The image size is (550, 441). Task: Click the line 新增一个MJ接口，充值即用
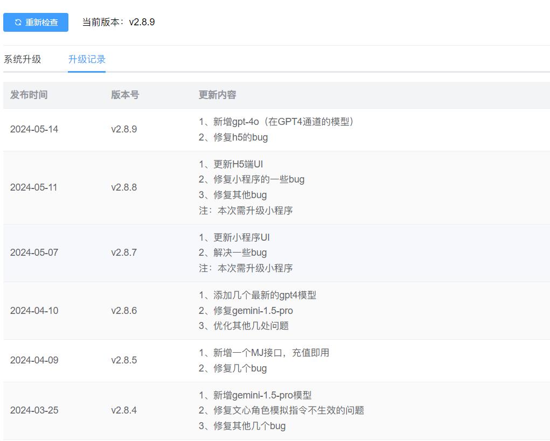264,353
